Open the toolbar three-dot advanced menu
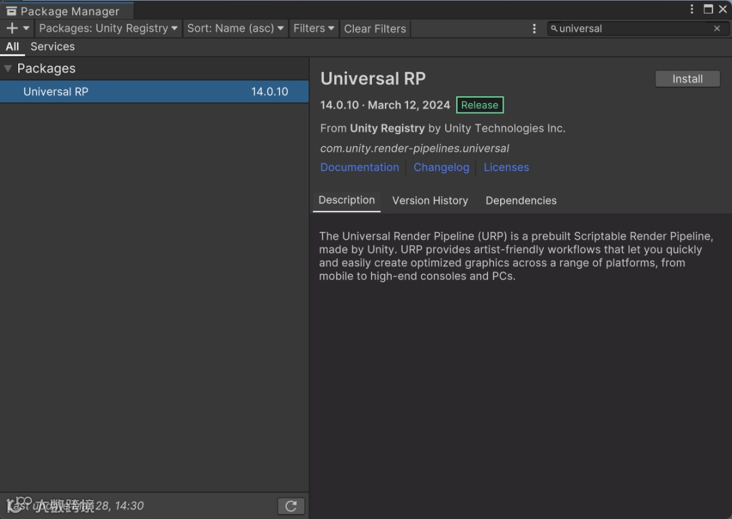Image resolution: width=732 pixels, height=519 pixels. point(534,29)
